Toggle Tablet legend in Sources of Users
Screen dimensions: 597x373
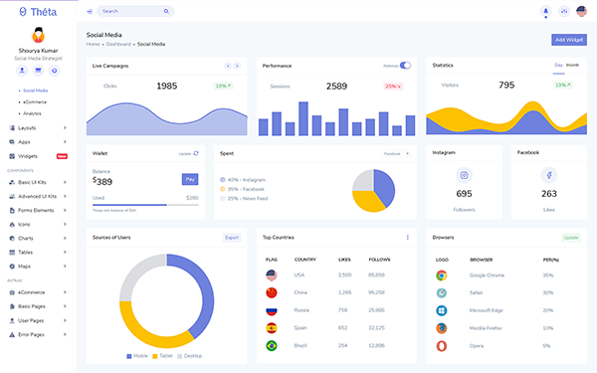tap(162, 356)
